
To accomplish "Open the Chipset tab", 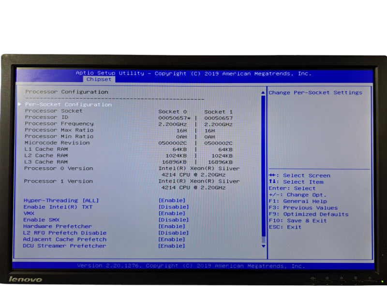I will point(99,79).
